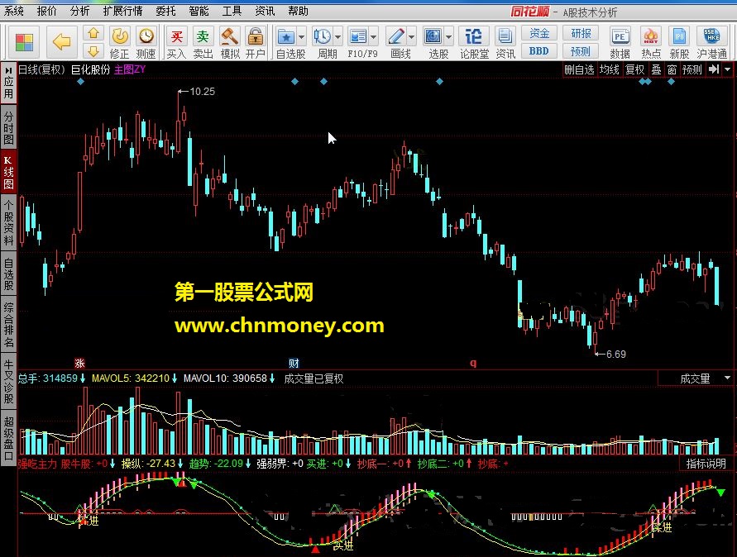Open the 帮助 menu
The width and height of the screenshot is (737, 557).
[298, 11]
